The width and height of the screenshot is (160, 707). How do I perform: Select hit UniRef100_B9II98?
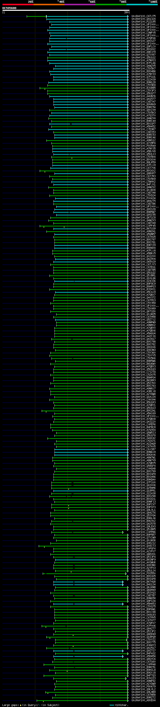tap(143, 612)
